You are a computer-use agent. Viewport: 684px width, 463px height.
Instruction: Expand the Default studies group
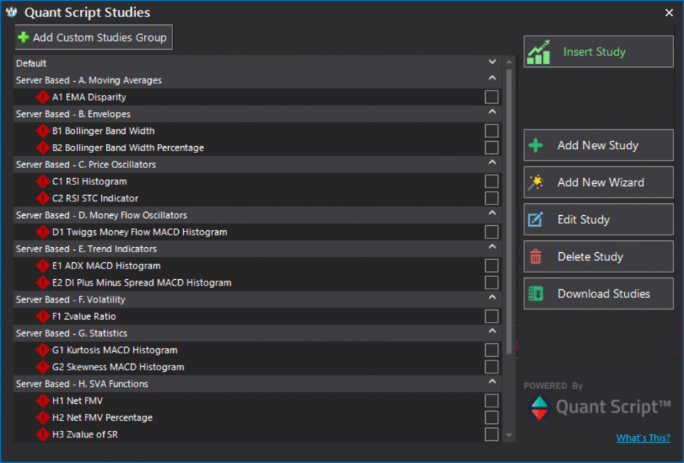coord(492,62)
